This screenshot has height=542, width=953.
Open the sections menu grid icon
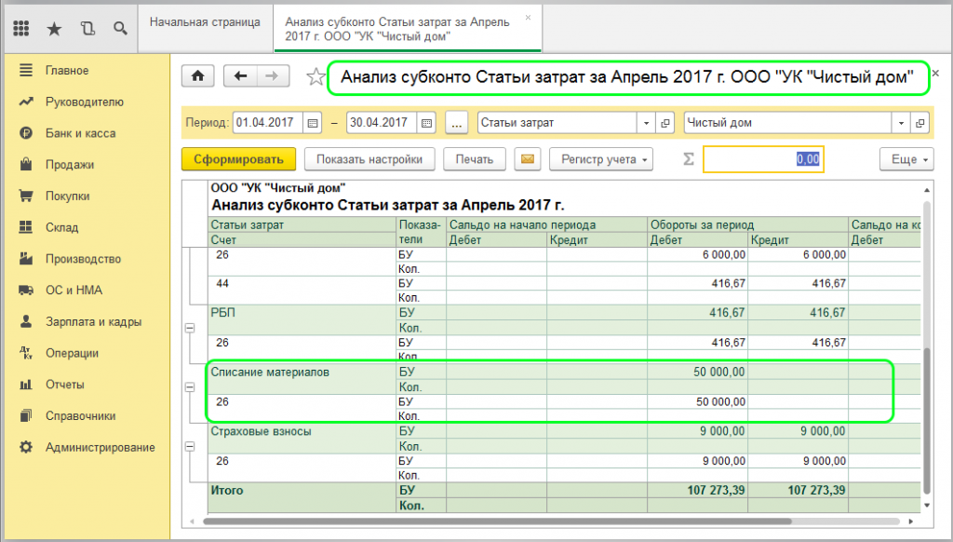(x=21, y=28)
